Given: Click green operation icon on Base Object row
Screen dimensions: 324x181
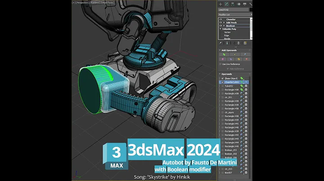Looking at the screenshot, I should [x=242, y=78].
